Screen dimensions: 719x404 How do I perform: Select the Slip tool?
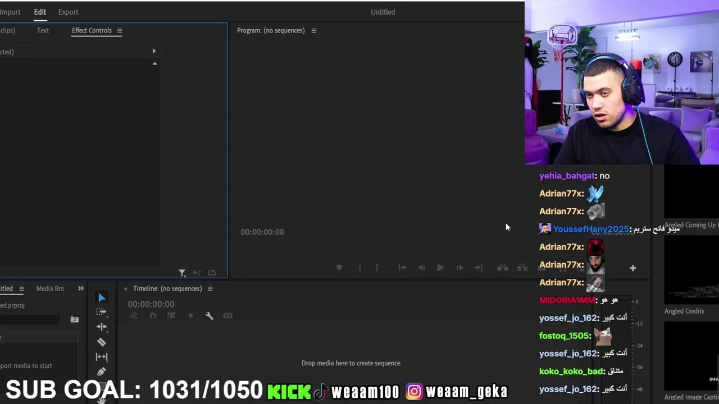coord(102,357)
